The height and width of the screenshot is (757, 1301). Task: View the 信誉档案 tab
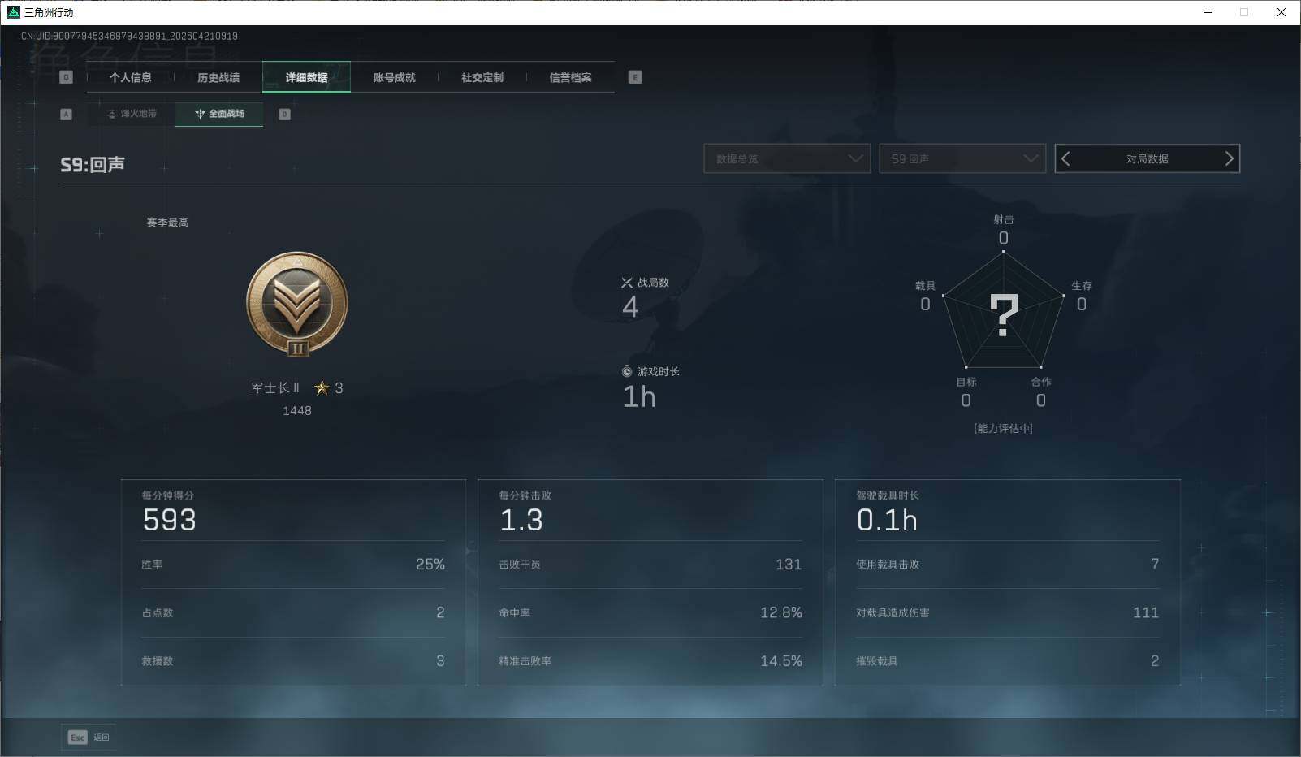click(x=570, y=77)
